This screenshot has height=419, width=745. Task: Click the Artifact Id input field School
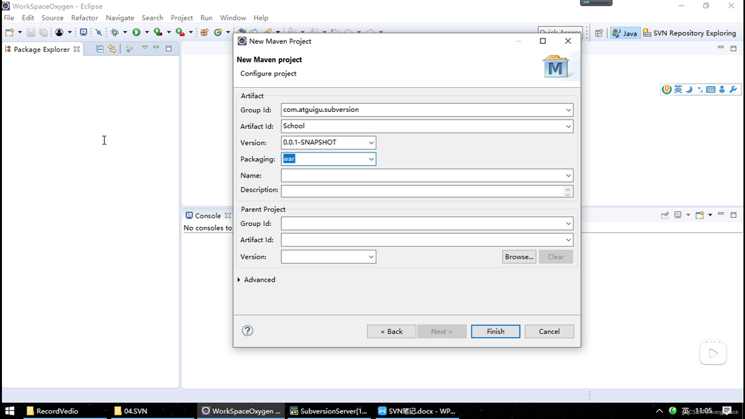click(x=427, y=126)
